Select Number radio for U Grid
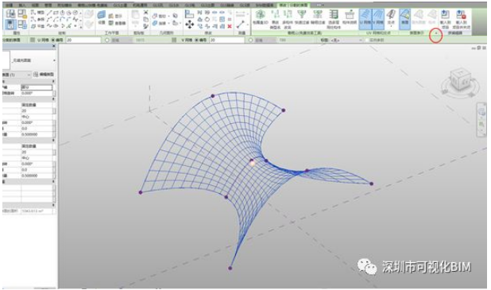The image size is (491, 290). [x=53, y=40]
